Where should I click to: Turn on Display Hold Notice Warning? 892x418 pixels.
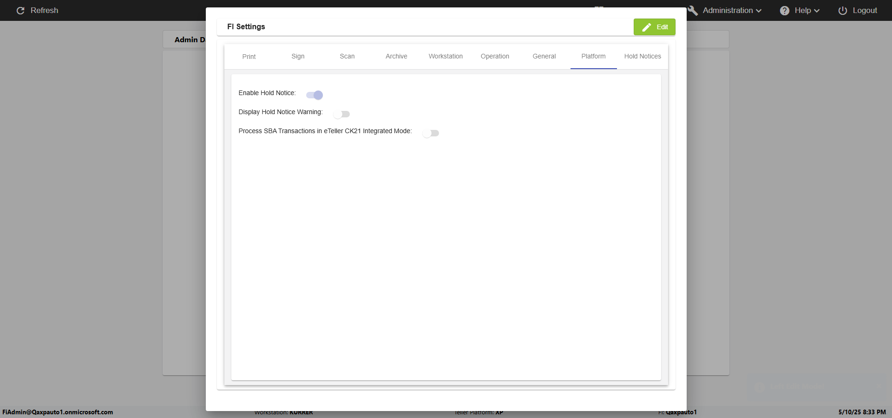pos(341,114)
